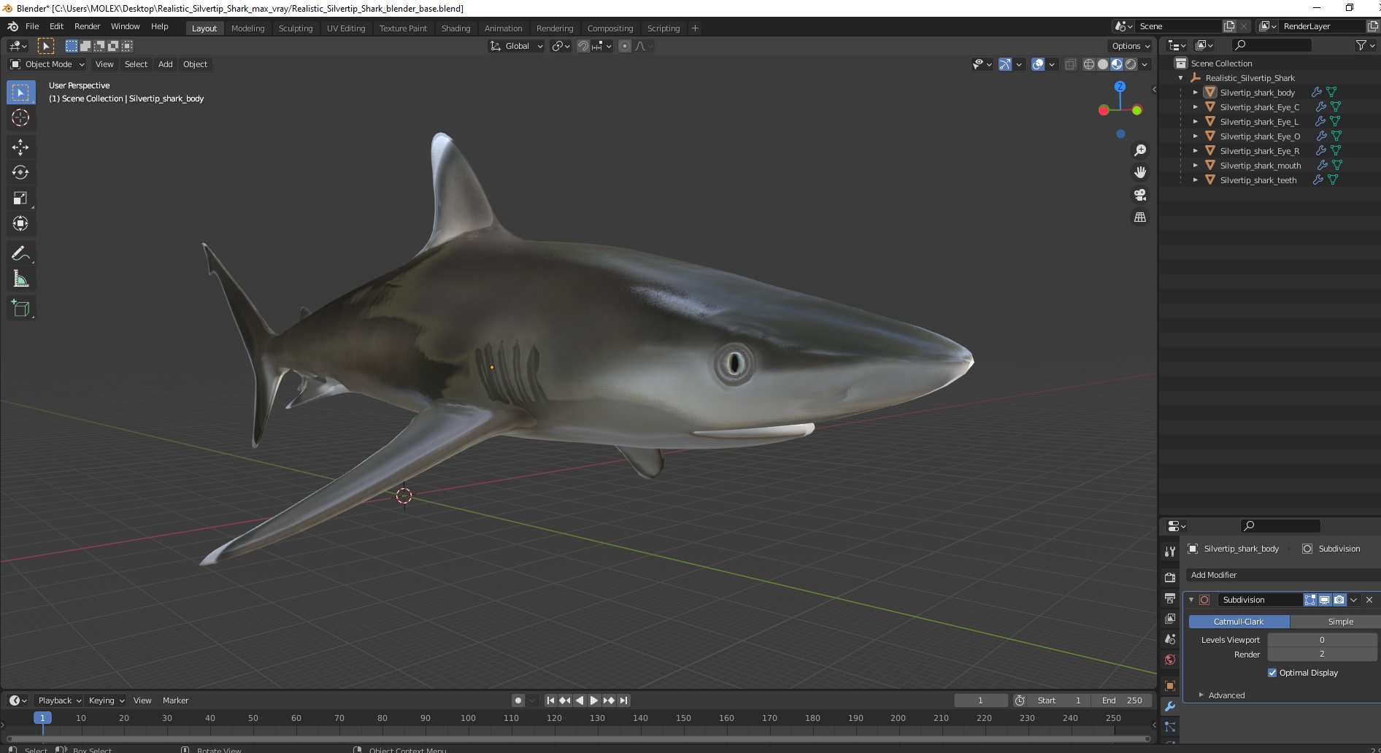Select the Add Cube tool
Viewport: 1381px width, 753px height.
pos(20,309)
